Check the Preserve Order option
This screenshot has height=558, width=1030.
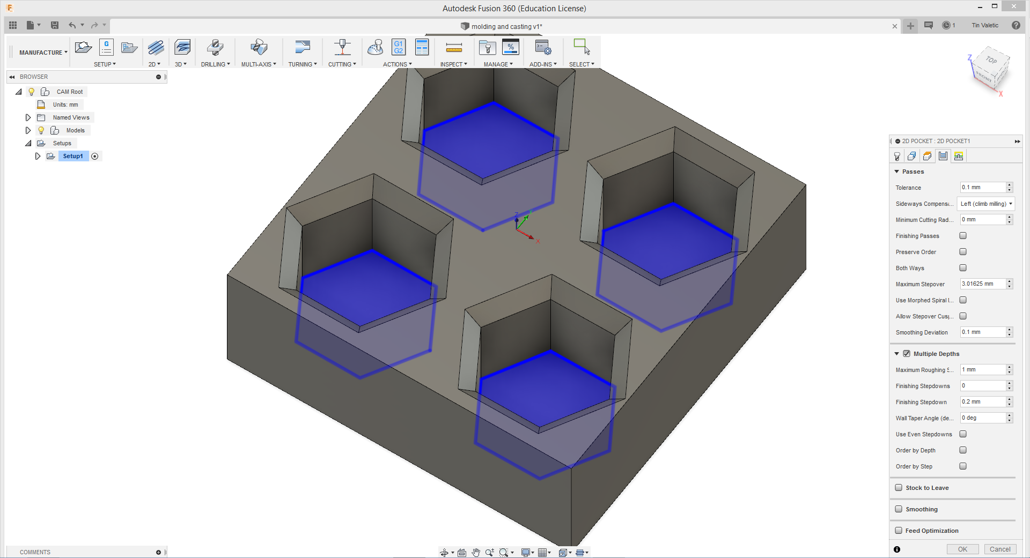(963, 252)
